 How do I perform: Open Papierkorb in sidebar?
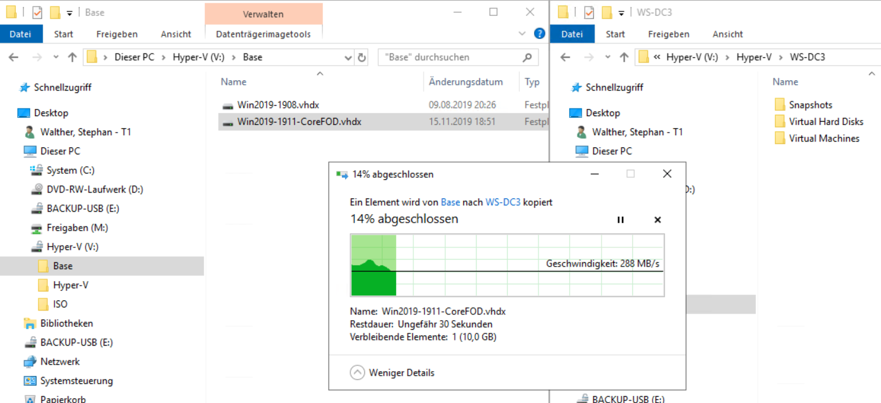[x=63, y=399]
